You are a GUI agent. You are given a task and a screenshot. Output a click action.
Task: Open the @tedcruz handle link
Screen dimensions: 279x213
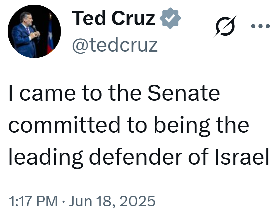(x=115, y=45)
